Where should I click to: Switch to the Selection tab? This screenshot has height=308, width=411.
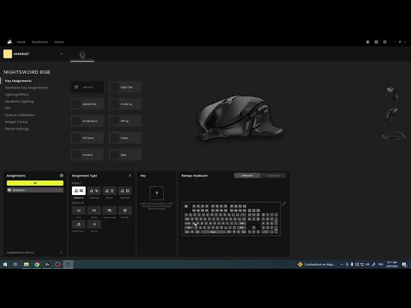pyautogui.click(x=247, y=175)
